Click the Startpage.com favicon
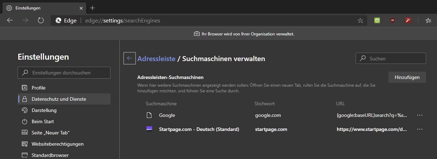Viewport: 437px width, 159px height. pyautogui.click(x=149, y=129)
